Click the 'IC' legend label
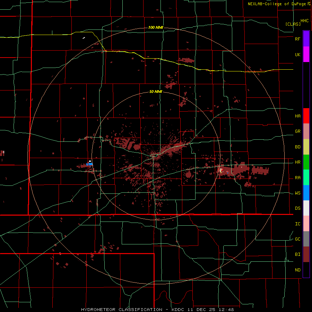The image size is (312, 312). [x=298, y=224]
